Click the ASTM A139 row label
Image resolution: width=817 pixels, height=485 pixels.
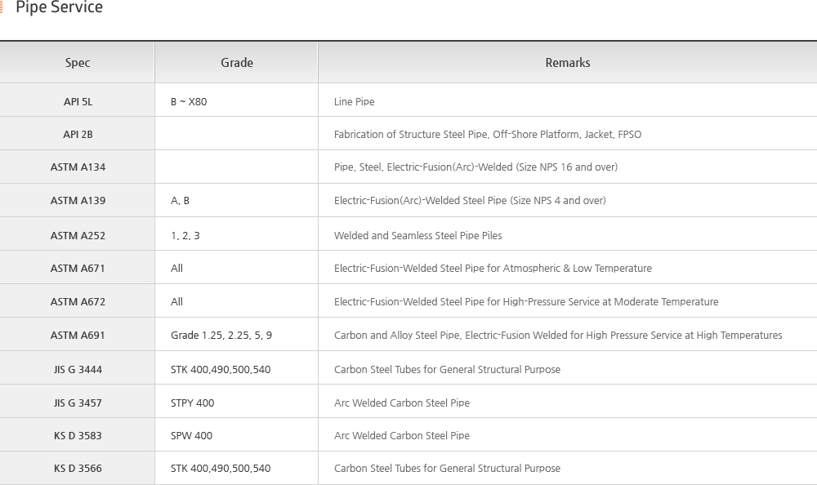coord(78,201)
